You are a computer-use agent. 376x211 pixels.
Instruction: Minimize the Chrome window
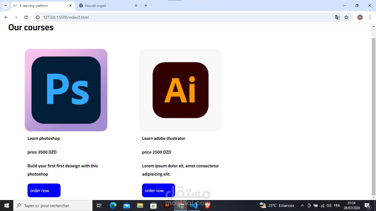pos(344,5)
